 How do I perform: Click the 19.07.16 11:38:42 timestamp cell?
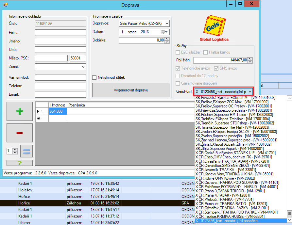pyautogui.click(x=105, y=184)
